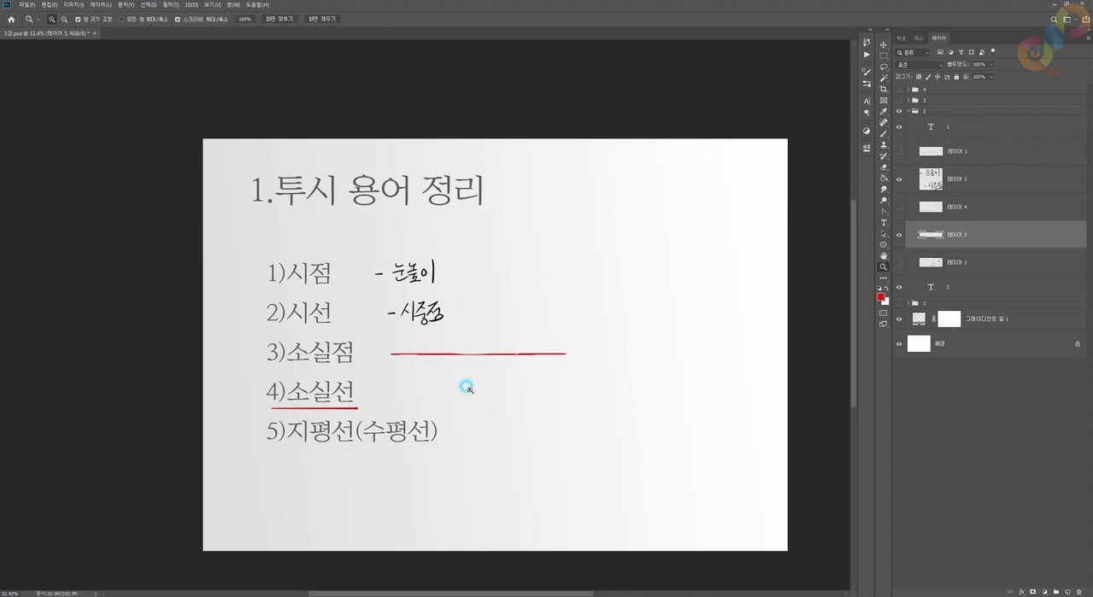Viewport: 1093px width, 597px height.
Task: Open the 파일(F) menu
Action: pos(26,4)
